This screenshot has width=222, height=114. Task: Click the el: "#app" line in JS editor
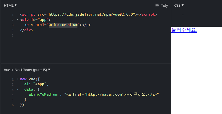[36, 84]
